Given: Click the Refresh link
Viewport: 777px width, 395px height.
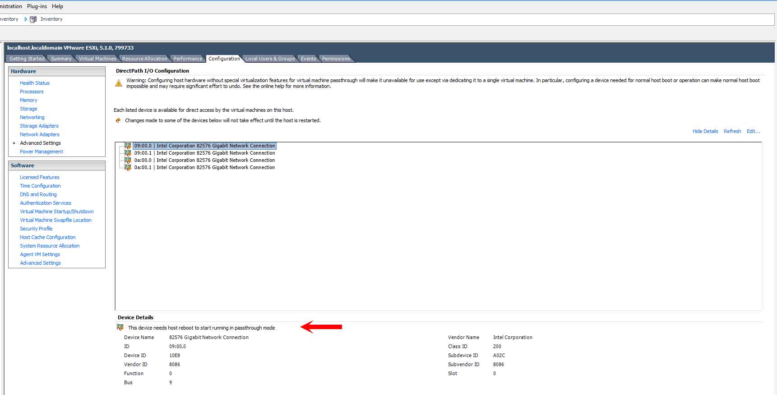Looking at the screenshot, I should (x=732, y=131).
